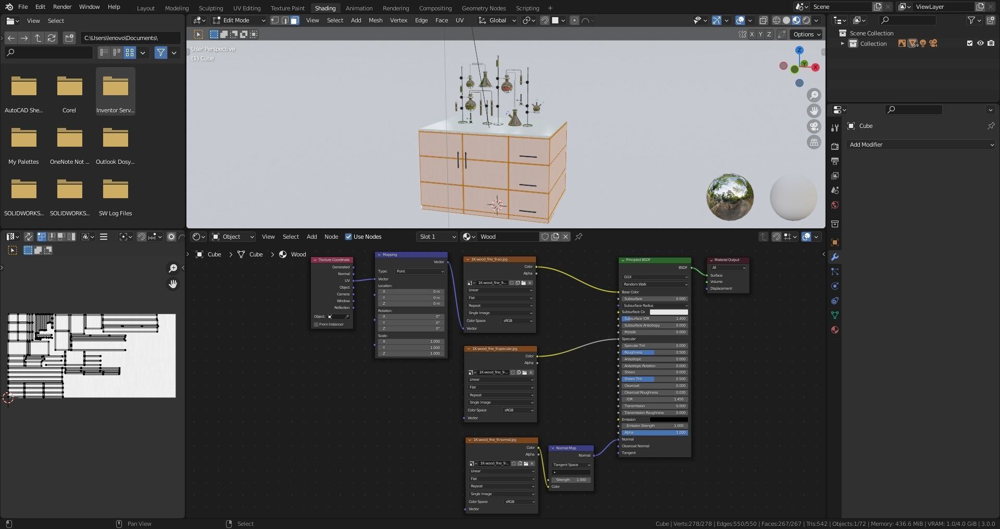1000x529 pixels.
Task: Select rendered viewport shading mode
Action: pyautogui.click(x=806, y=20)
